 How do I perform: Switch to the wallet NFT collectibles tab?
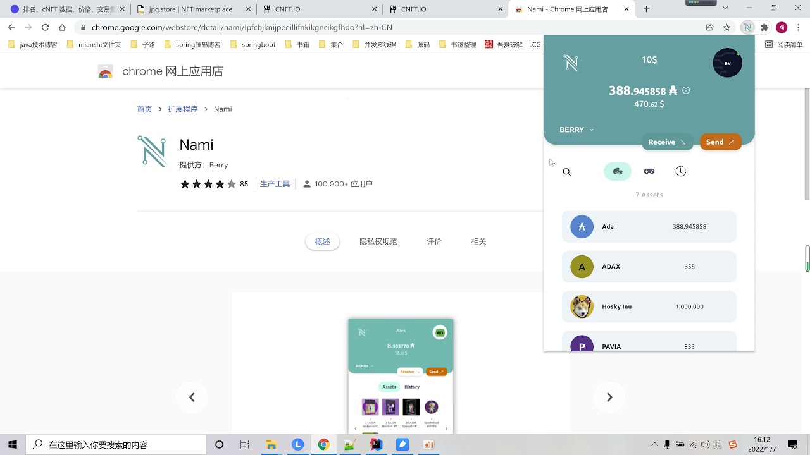pyautogui.click(x=649, y=171)
